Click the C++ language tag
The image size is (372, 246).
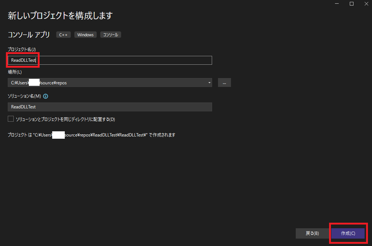(63, 35)
